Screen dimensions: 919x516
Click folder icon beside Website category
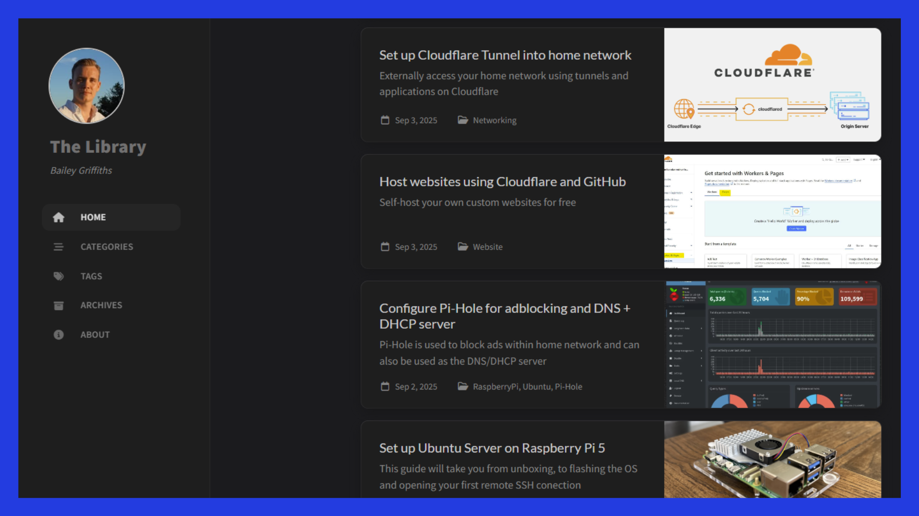[x=462, y=247]
